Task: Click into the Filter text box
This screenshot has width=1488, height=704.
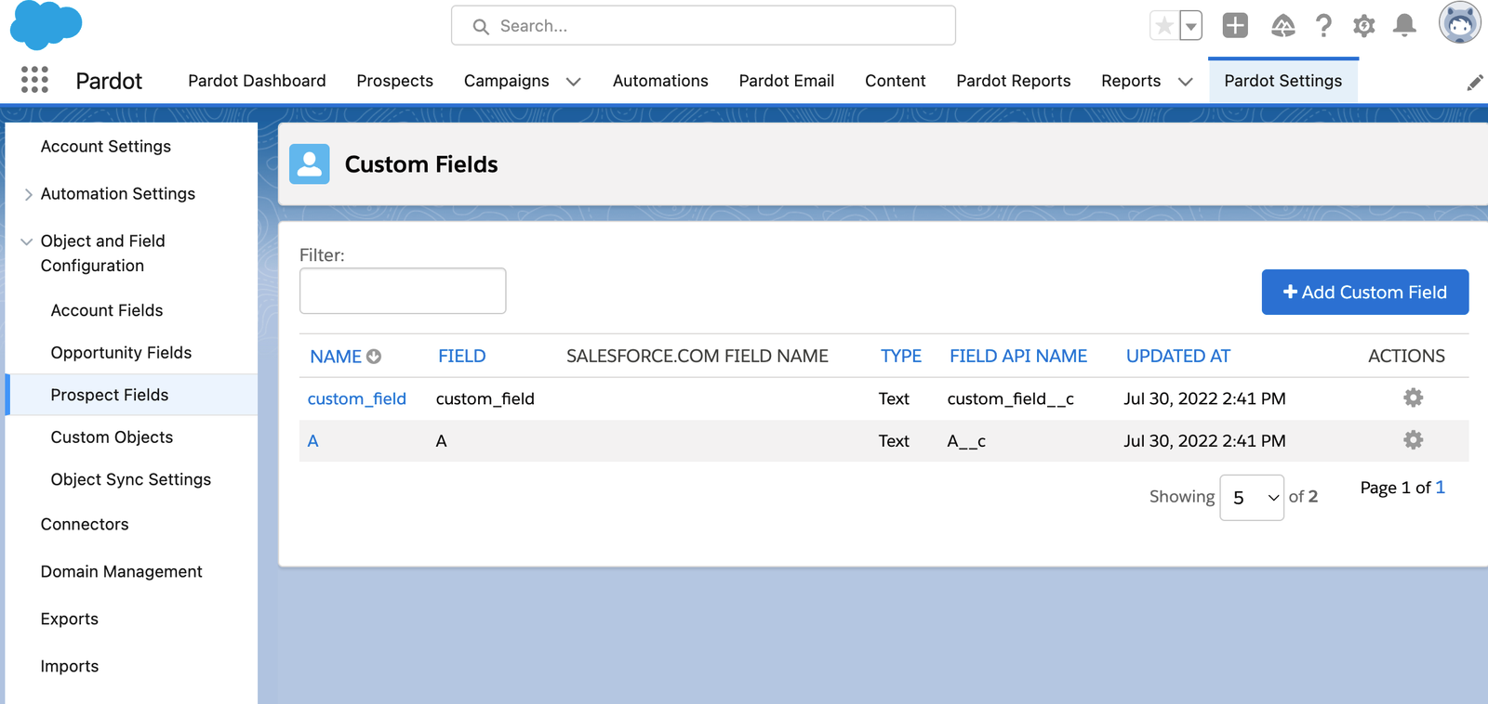Action: 403,292
